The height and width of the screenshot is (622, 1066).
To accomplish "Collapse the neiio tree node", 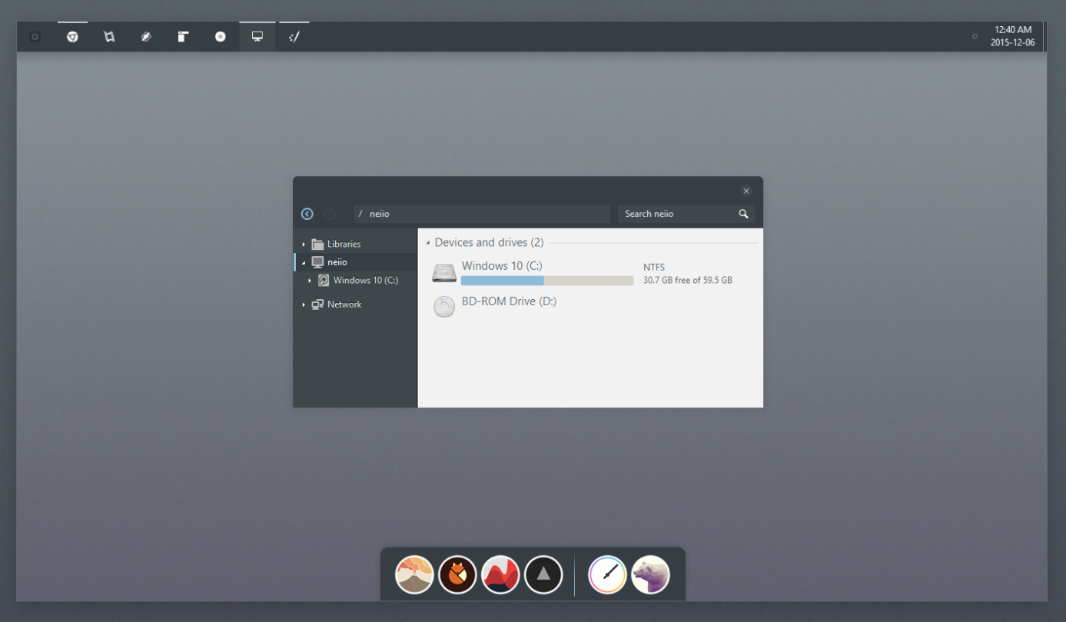I will [304, 263].
